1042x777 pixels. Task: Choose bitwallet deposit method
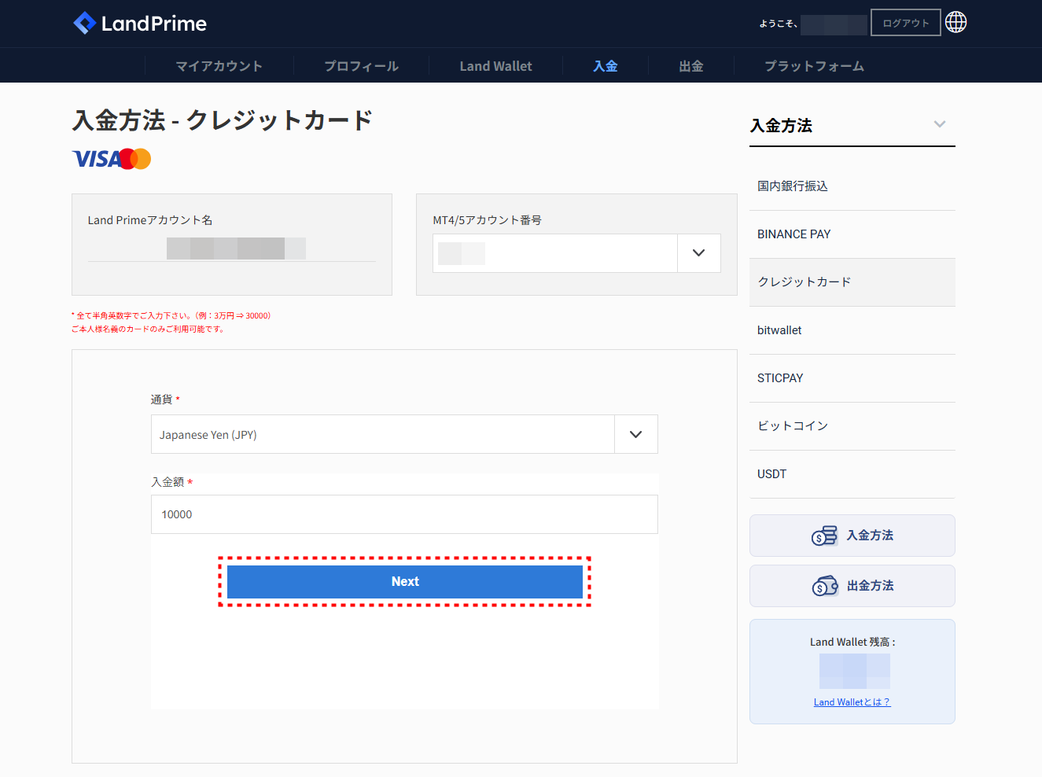tap(852, 330)
